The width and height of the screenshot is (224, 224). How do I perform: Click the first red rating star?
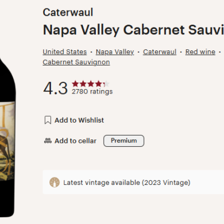(76, 84)
